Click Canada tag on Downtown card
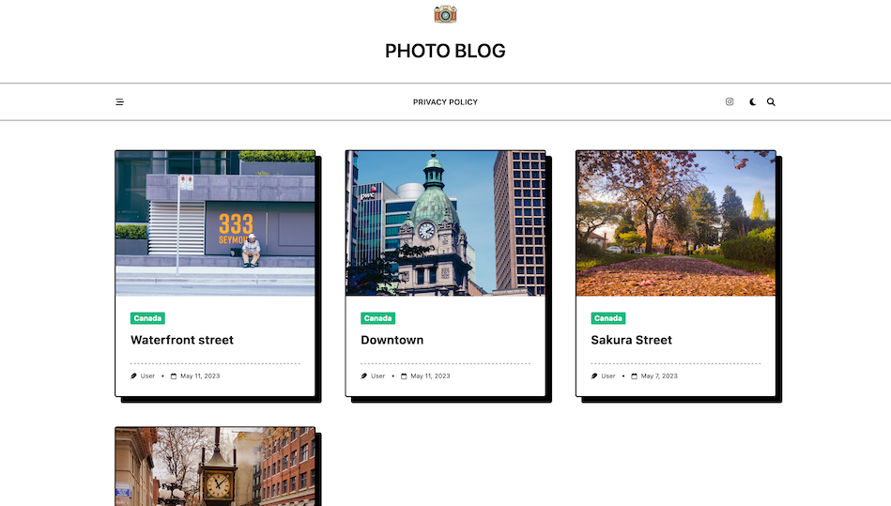The image size is (891, 506). [377, 318]
